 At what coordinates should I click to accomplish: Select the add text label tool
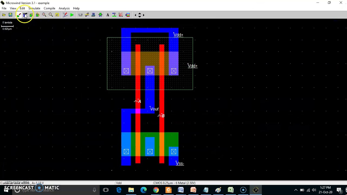coord(108,15)
